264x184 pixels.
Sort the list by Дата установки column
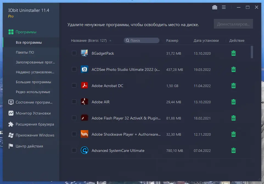pos(206,40)
